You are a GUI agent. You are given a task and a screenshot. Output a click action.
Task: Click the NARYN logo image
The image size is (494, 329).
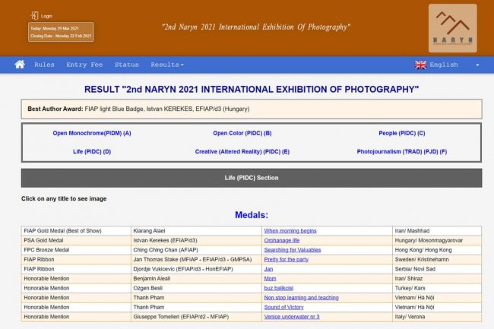pos(452,27)
